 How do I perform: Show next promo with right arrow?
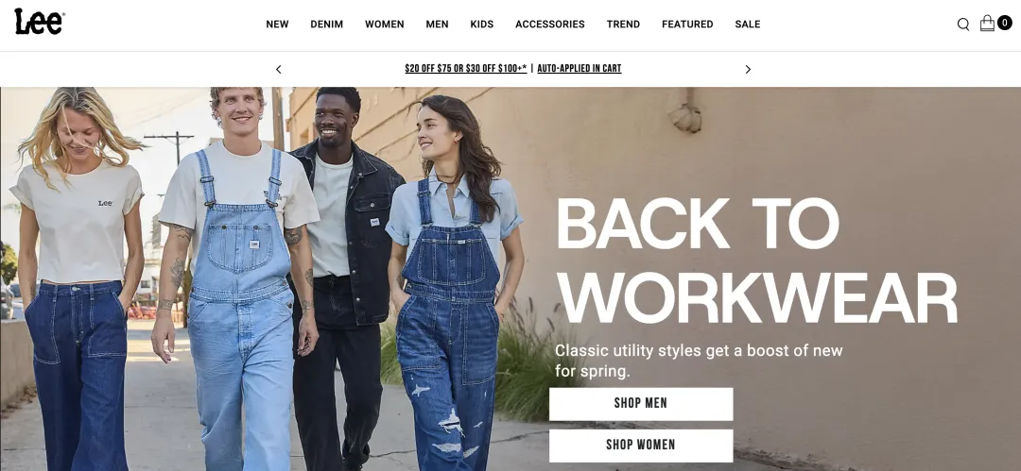748,69
